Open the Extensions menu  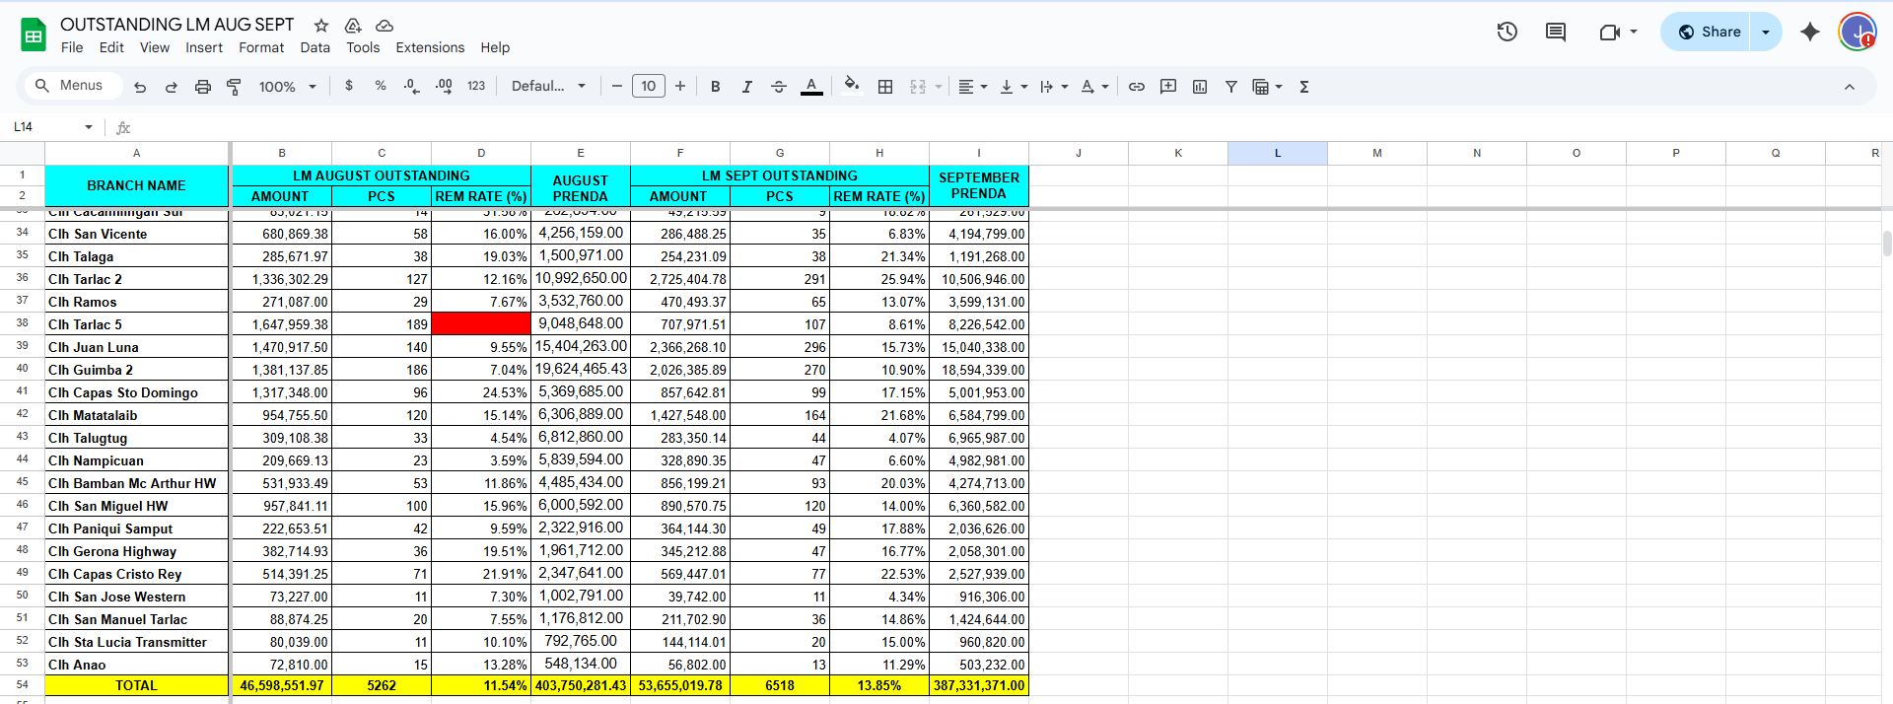[430, 47]
